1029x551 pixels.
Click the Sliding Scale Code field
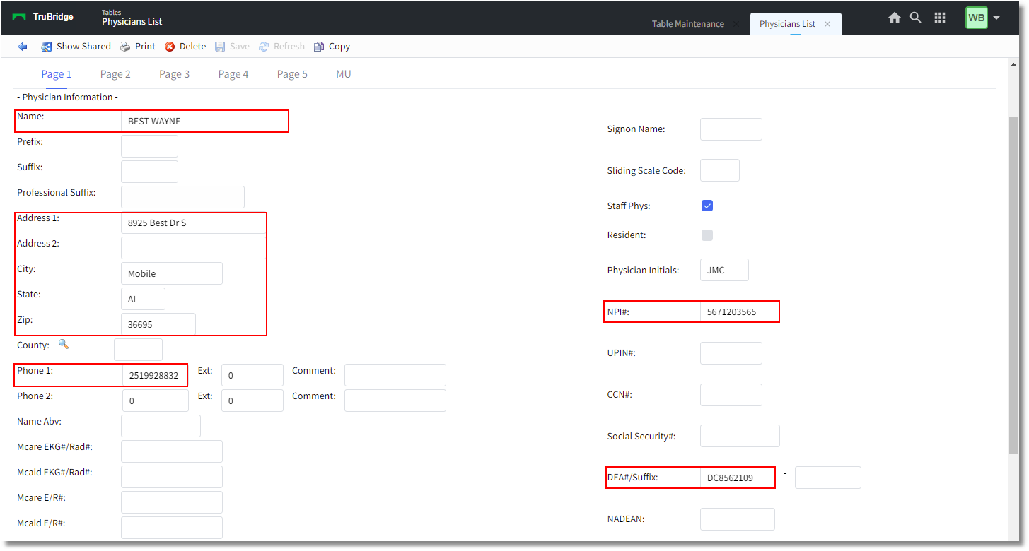(720, 170)
